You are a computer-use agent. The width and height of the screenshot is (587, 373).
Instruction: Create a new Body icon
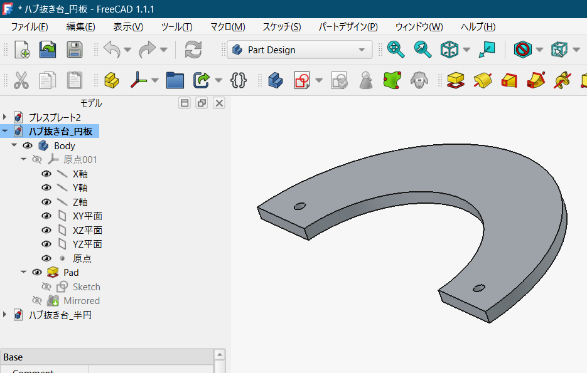(276, 80)
